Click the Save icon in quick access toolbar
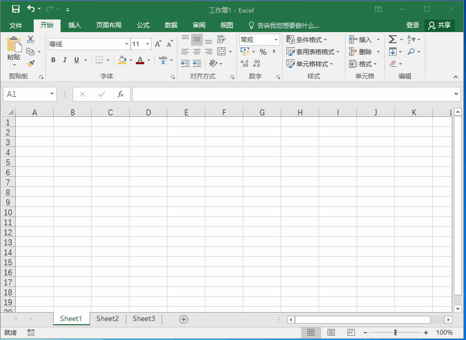 tap(16, 9)
